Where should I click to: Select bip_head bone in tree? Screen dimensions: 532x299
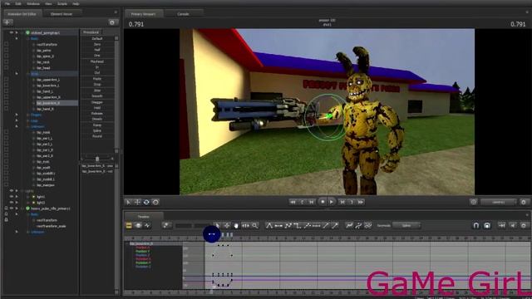click(x=43, y=68)
